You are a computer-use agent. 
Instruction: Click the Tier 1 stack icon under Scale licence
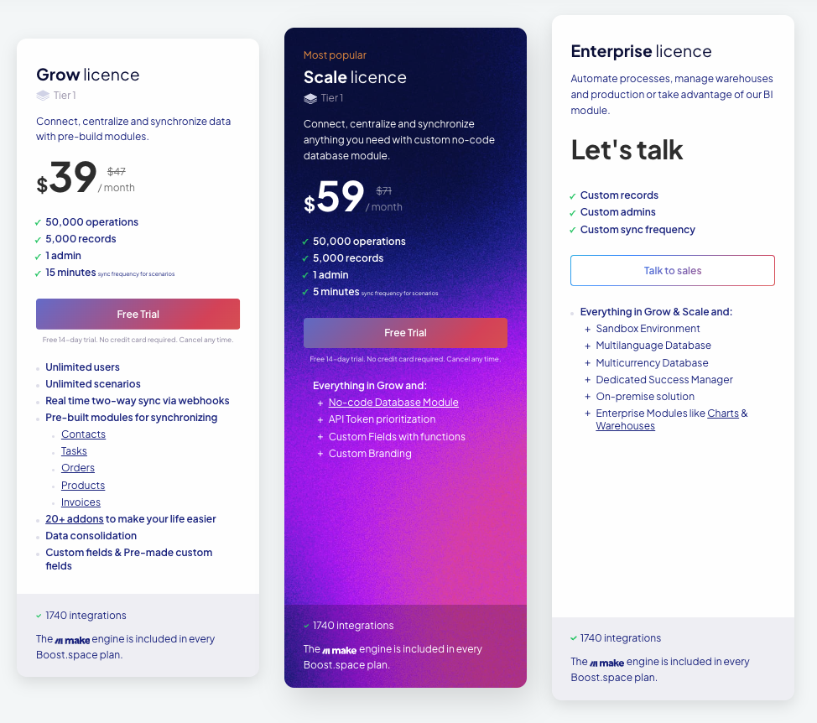pyautogui.click(x=310, y=98)
